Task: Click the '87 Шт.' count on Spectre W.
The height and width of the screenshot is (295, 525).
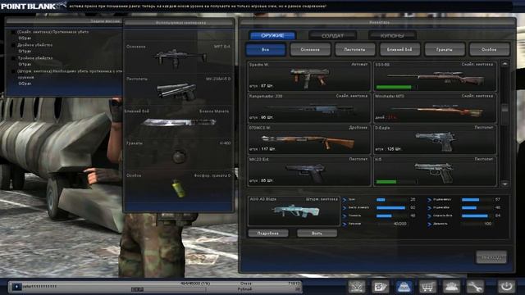Action: [266, 86]
